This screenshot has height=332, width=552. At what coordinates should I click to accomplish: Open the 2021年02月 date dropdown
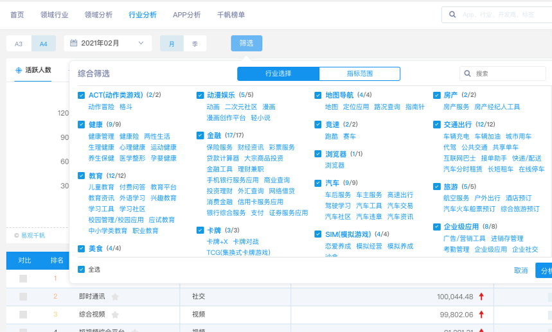(x=108, y=43)
